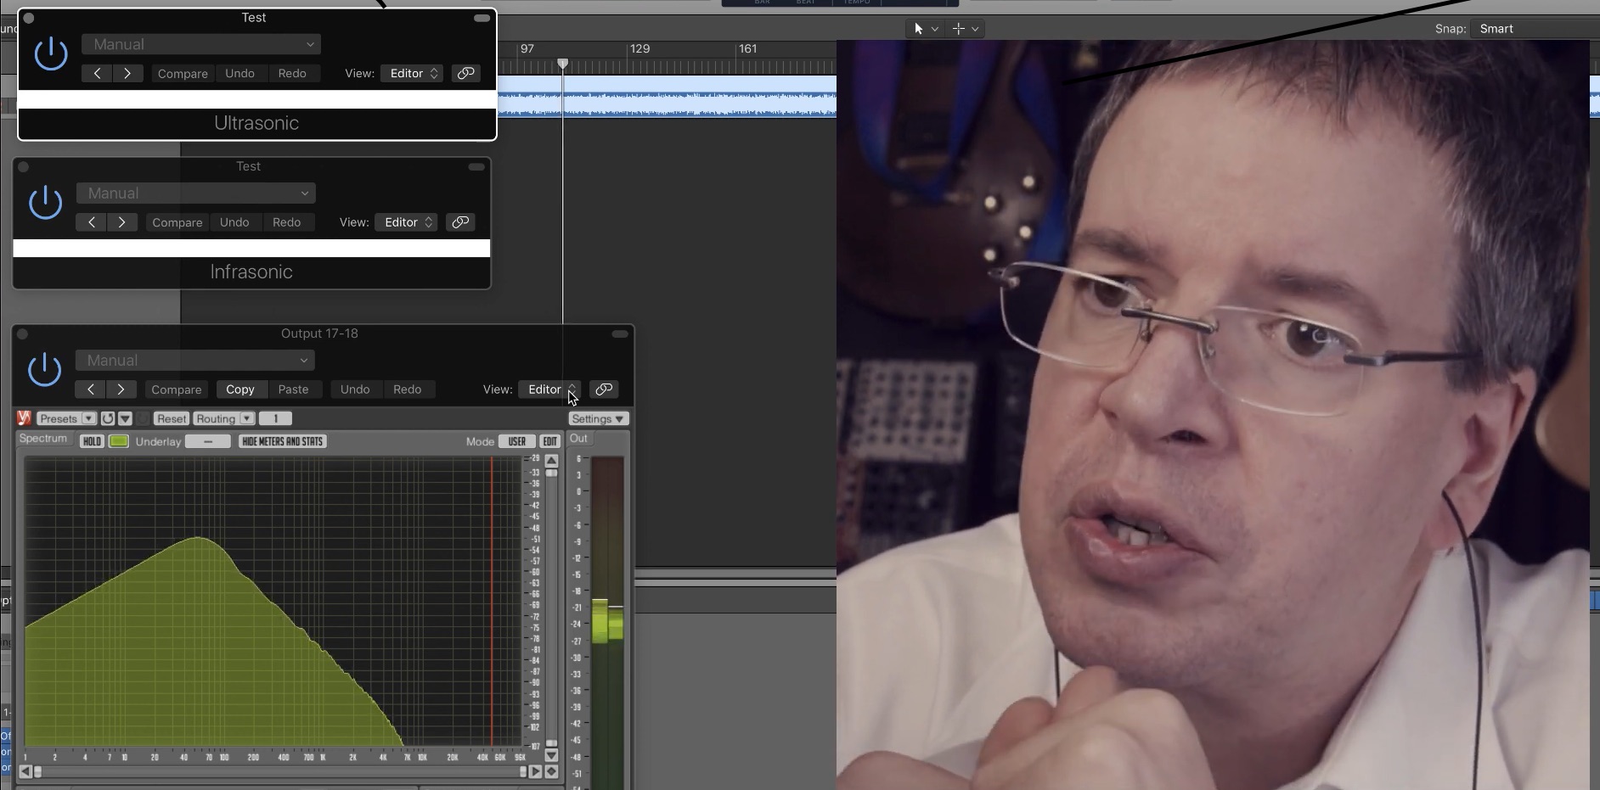Click the Reset button in the analyzer
This screenshot has width=1600, height=790.
click(x=171, y=418)
